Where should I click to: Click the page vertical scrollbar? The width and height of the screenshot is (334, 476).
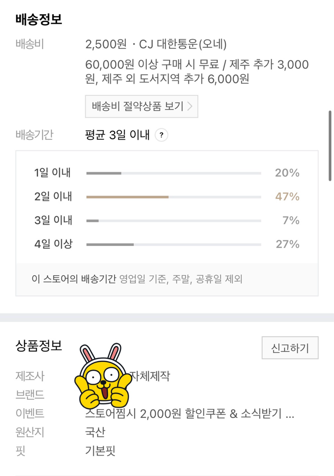(x=330, y=145)
